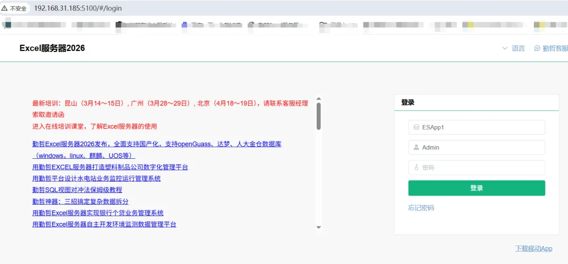Open 用勤哲Excel服务器自主开发环境监测数据管理平台 link
The width and height of the screenshot is (568, 264).
click(104, 225)
